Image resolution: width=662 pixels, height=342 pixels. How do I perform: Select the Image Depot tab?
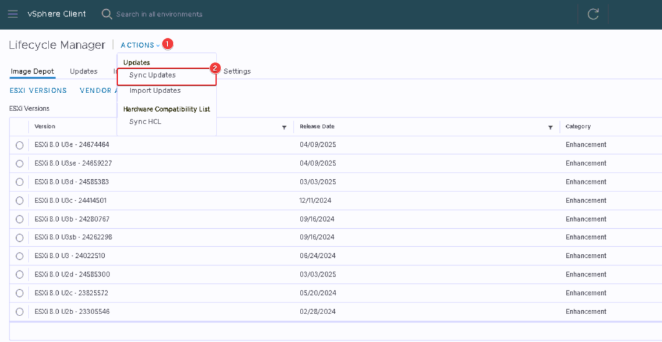(x=32, y=71)
